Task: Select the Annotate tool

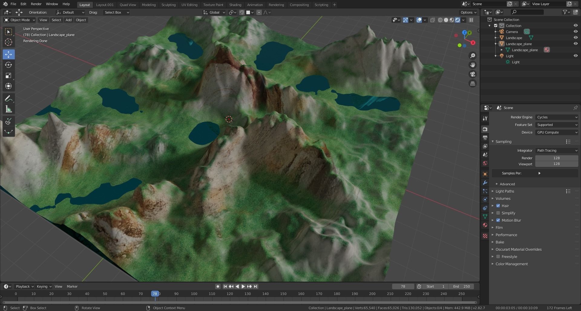Action: click(8, 99)
